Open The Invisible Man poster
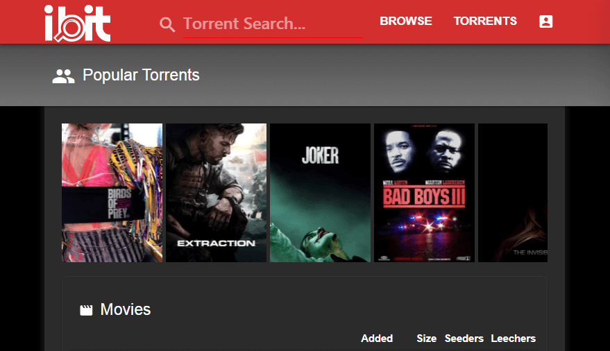 (513, 193)
